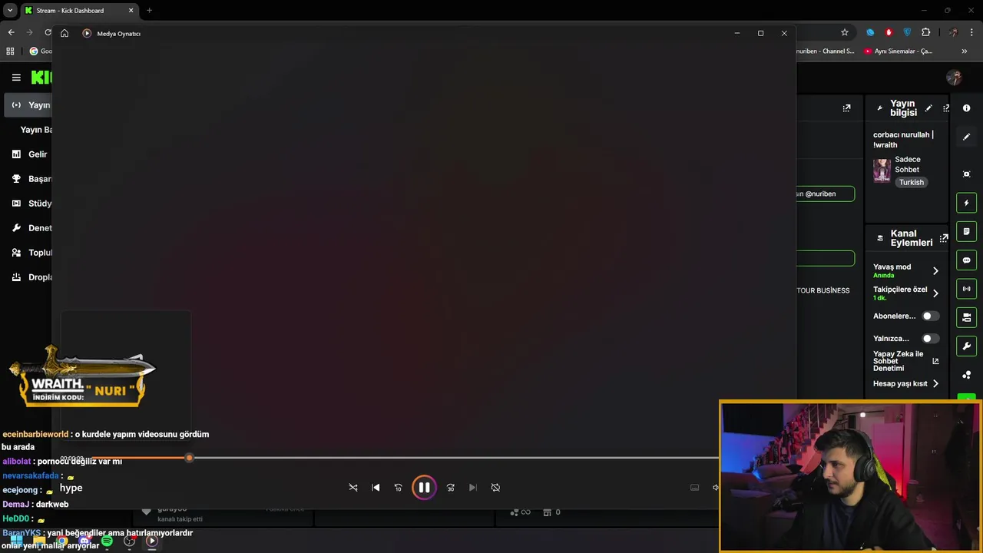Image resolution: width=983 pixels, height=553 pixels.
Task: Pop out the Kanal Eylemleri panel
Action: pos(944,238)
